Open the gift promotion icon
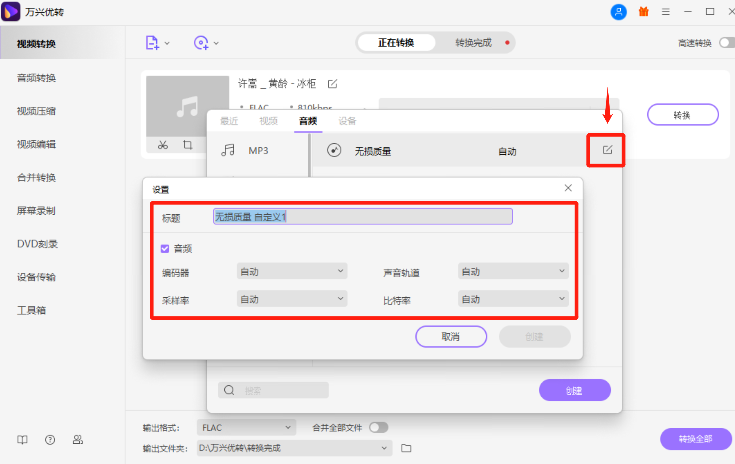735x464 pixels. coord(643,12)
